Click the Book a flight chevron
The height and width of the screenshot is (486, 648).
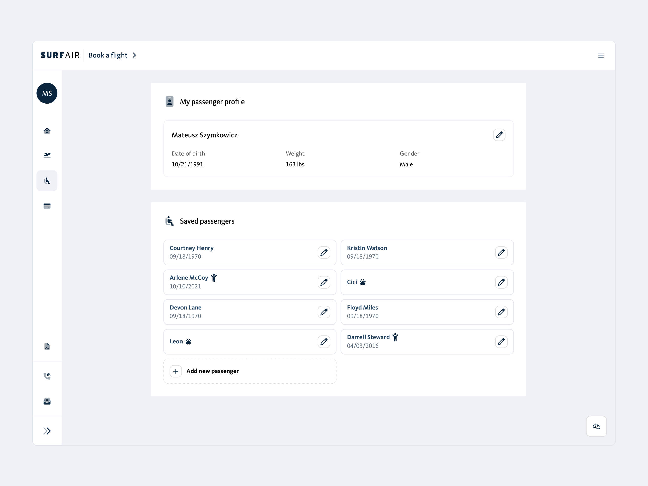click(x=134, y=55)
